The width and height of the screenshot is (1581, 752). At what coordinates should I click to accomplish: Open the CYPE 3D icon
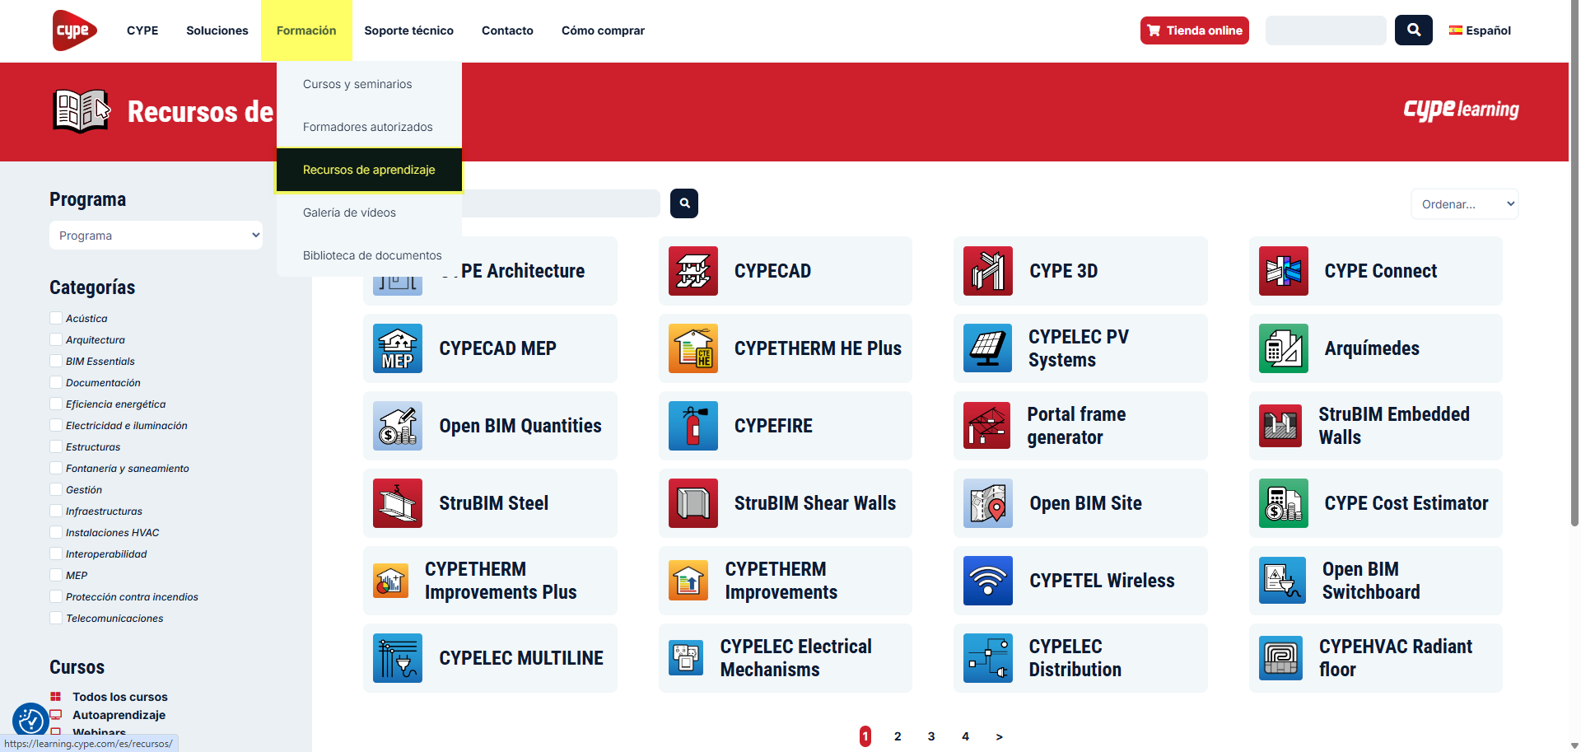[987, 271]
